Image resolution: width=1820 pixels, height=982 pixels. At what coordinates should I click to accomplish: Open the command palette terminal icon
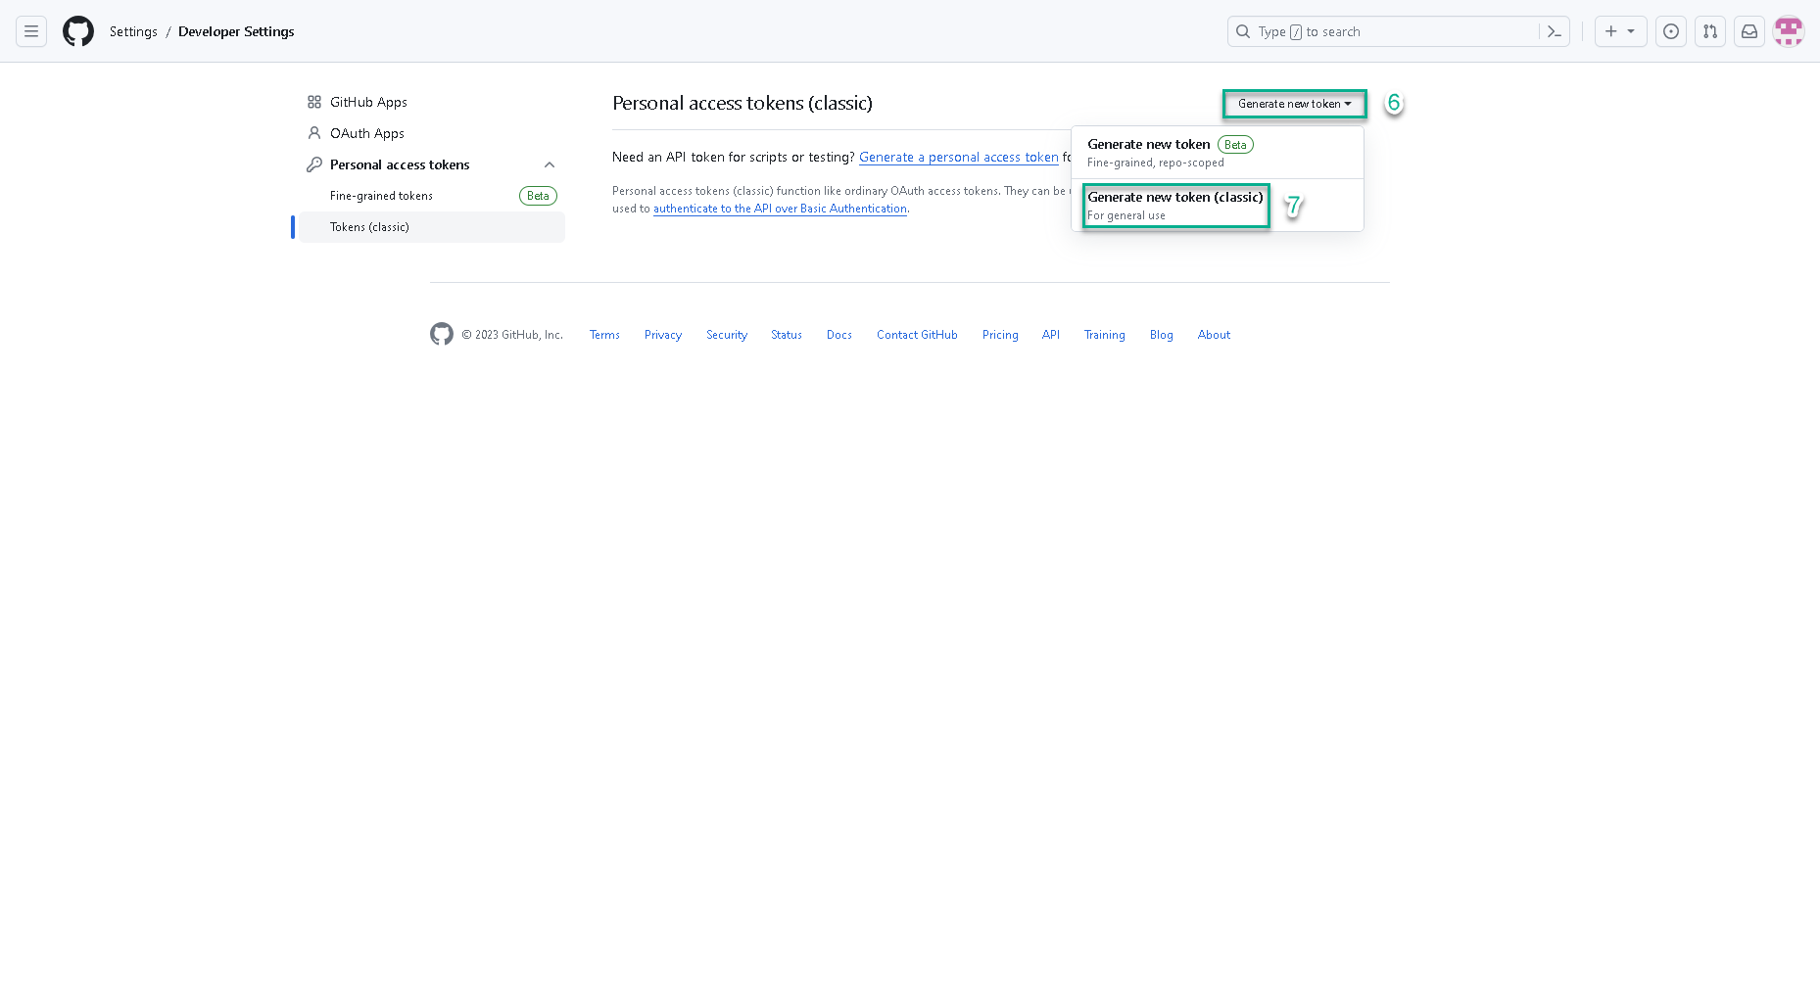click(x=1555, y=31)
